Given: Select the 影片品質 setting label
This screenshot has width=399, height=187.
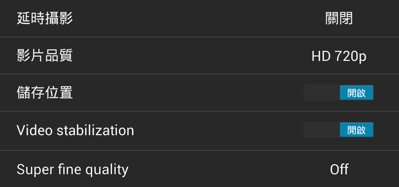Looking at the screenshot, I should [45, 56].
